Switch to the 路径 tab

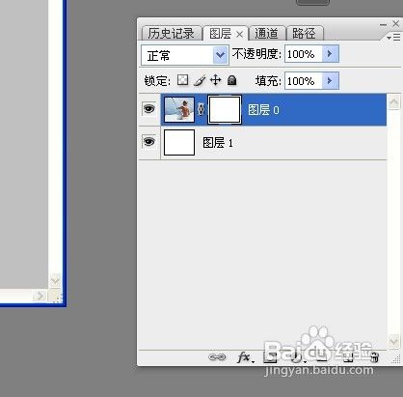point(305,33)
